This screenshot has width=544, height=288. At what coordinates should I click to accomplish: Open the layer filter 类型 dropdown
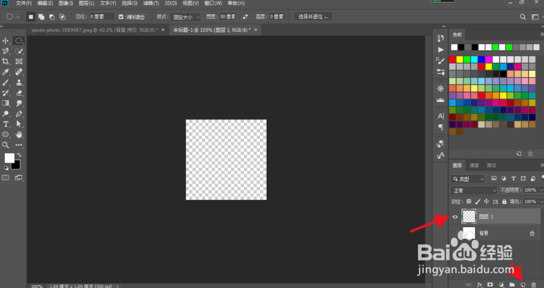point(467,179)
